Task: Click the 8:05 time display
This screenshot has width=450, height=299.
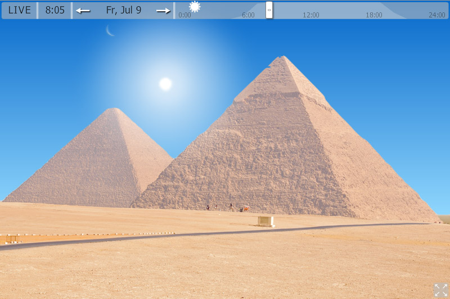Action: 55,10
